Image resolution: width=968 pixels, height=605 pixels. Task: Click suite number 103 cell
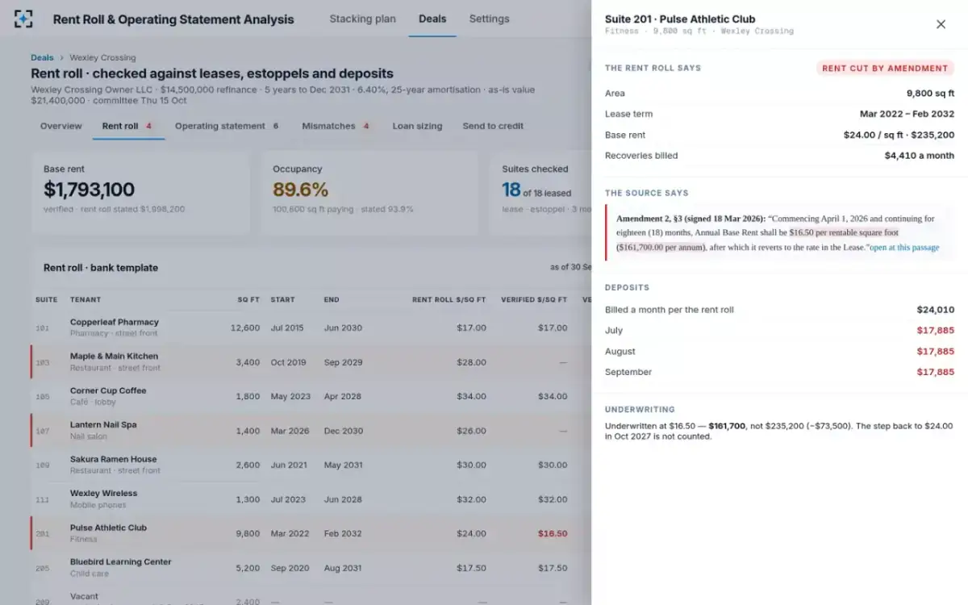point(43,363)
